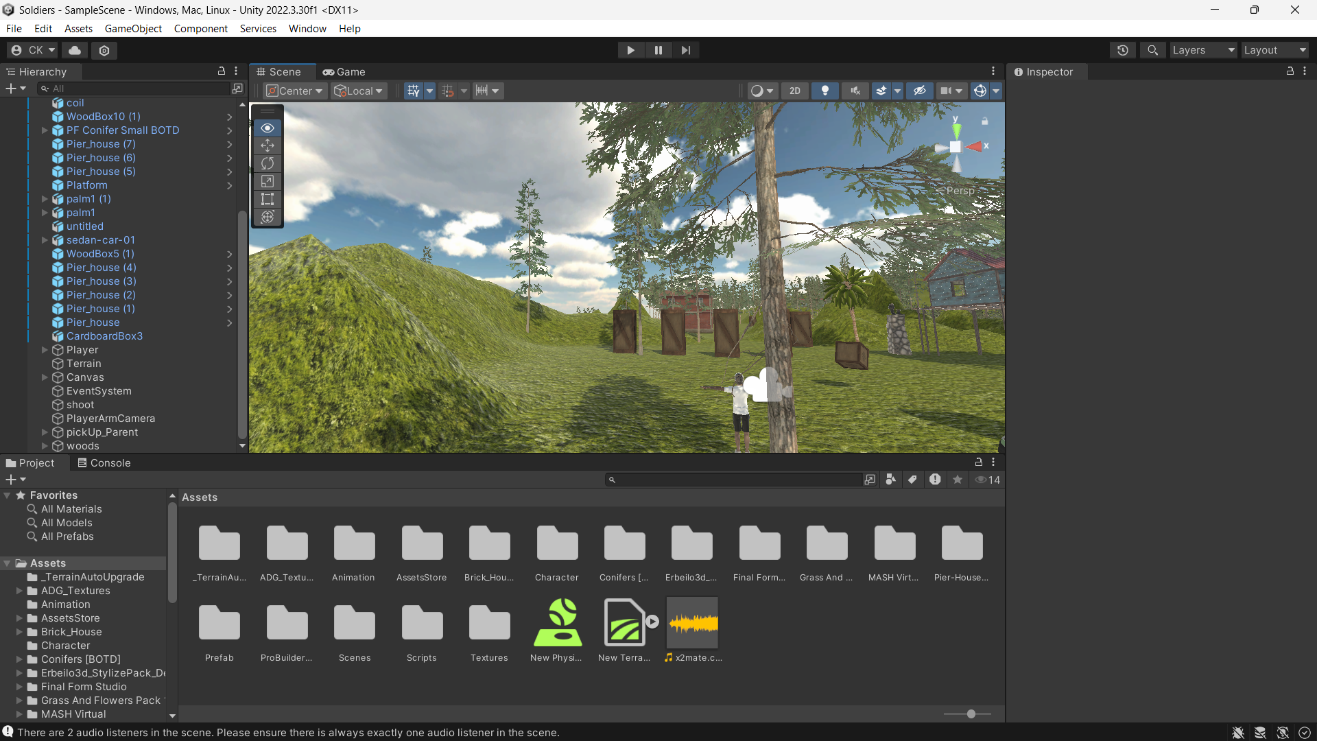Select the Rotate tool in Scene overlay
Image resolution: width=1317 pixels, height=741 pixels.
tap(268, 163)
